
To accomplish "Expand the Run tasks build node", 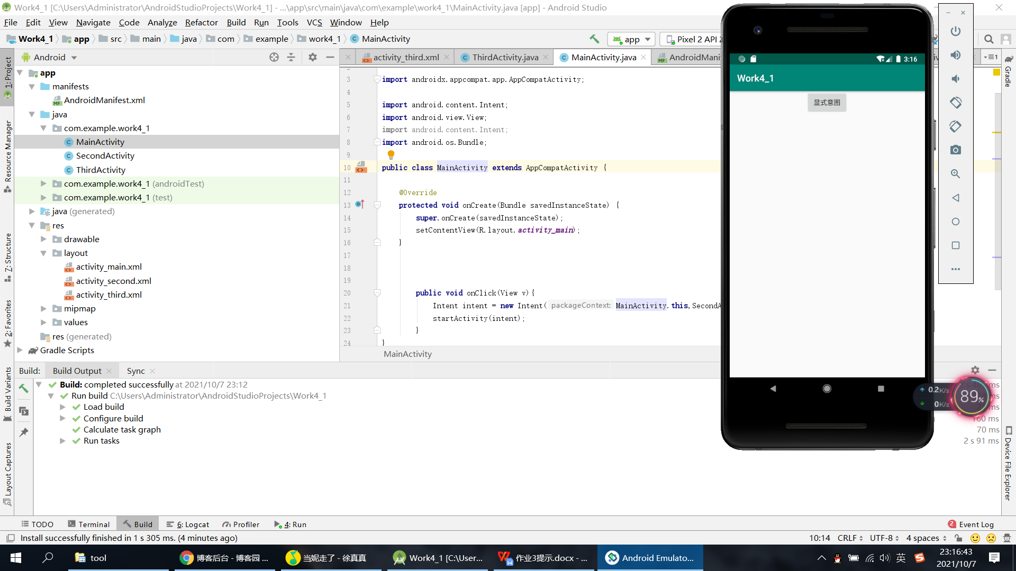I will click(x=62, y=441).
